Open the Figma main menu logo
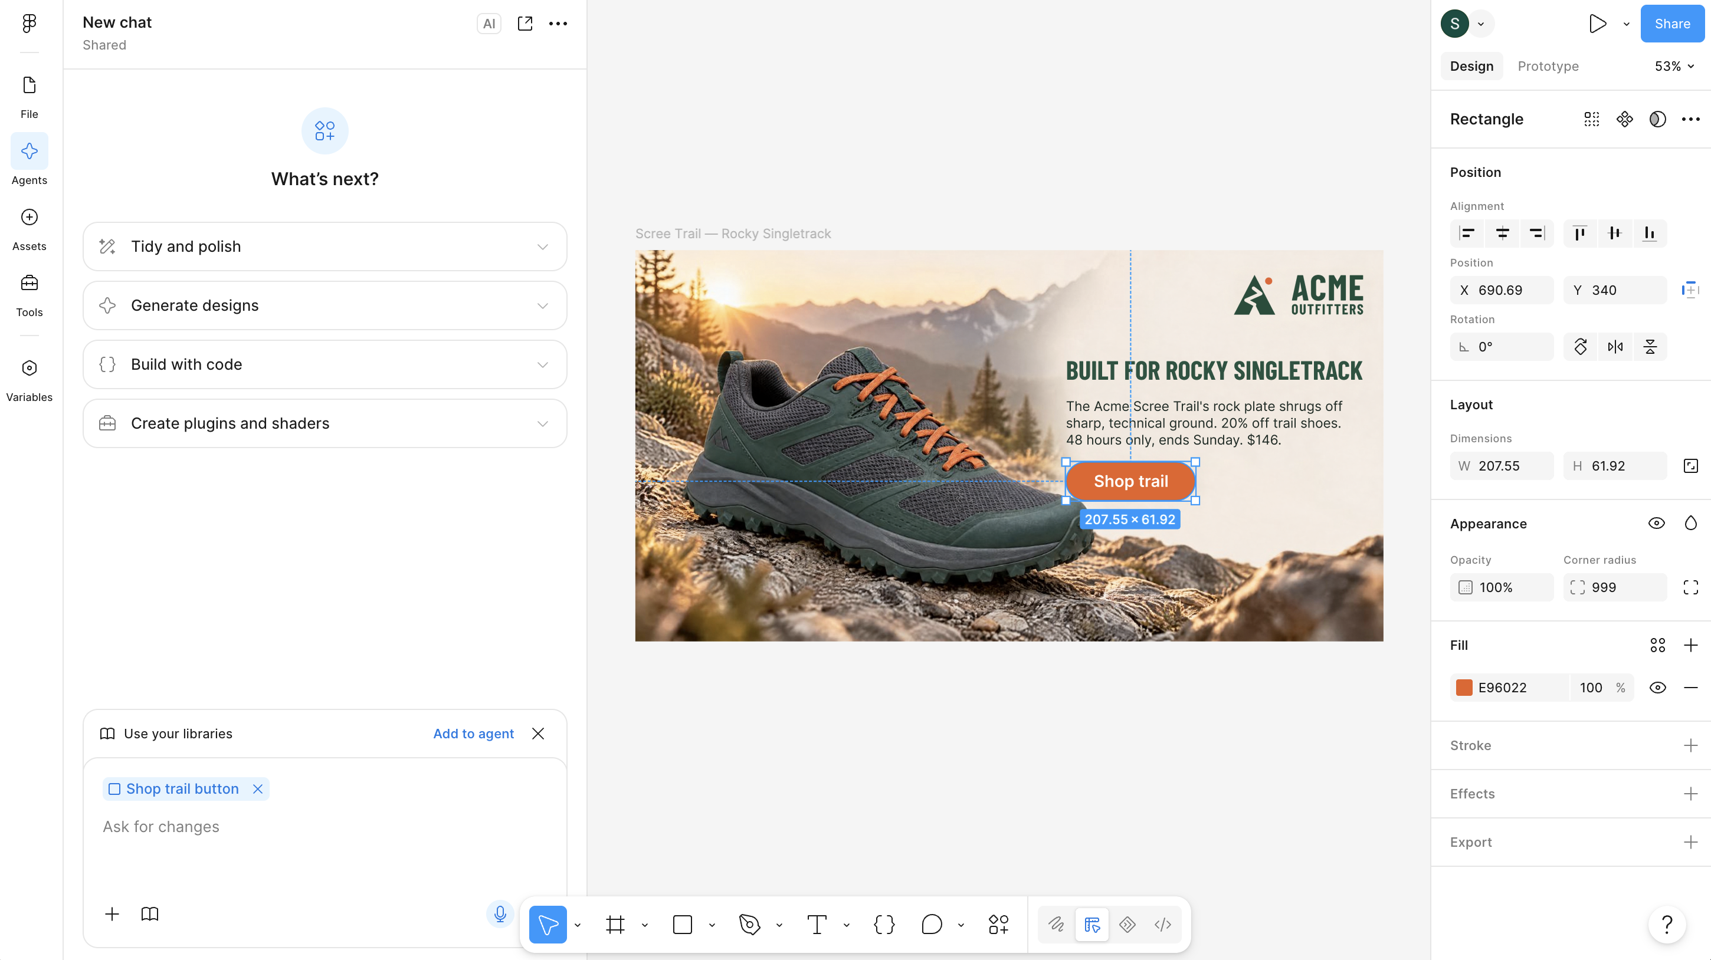This screenshot has height=960, width=1711. [x=29, y=23]
